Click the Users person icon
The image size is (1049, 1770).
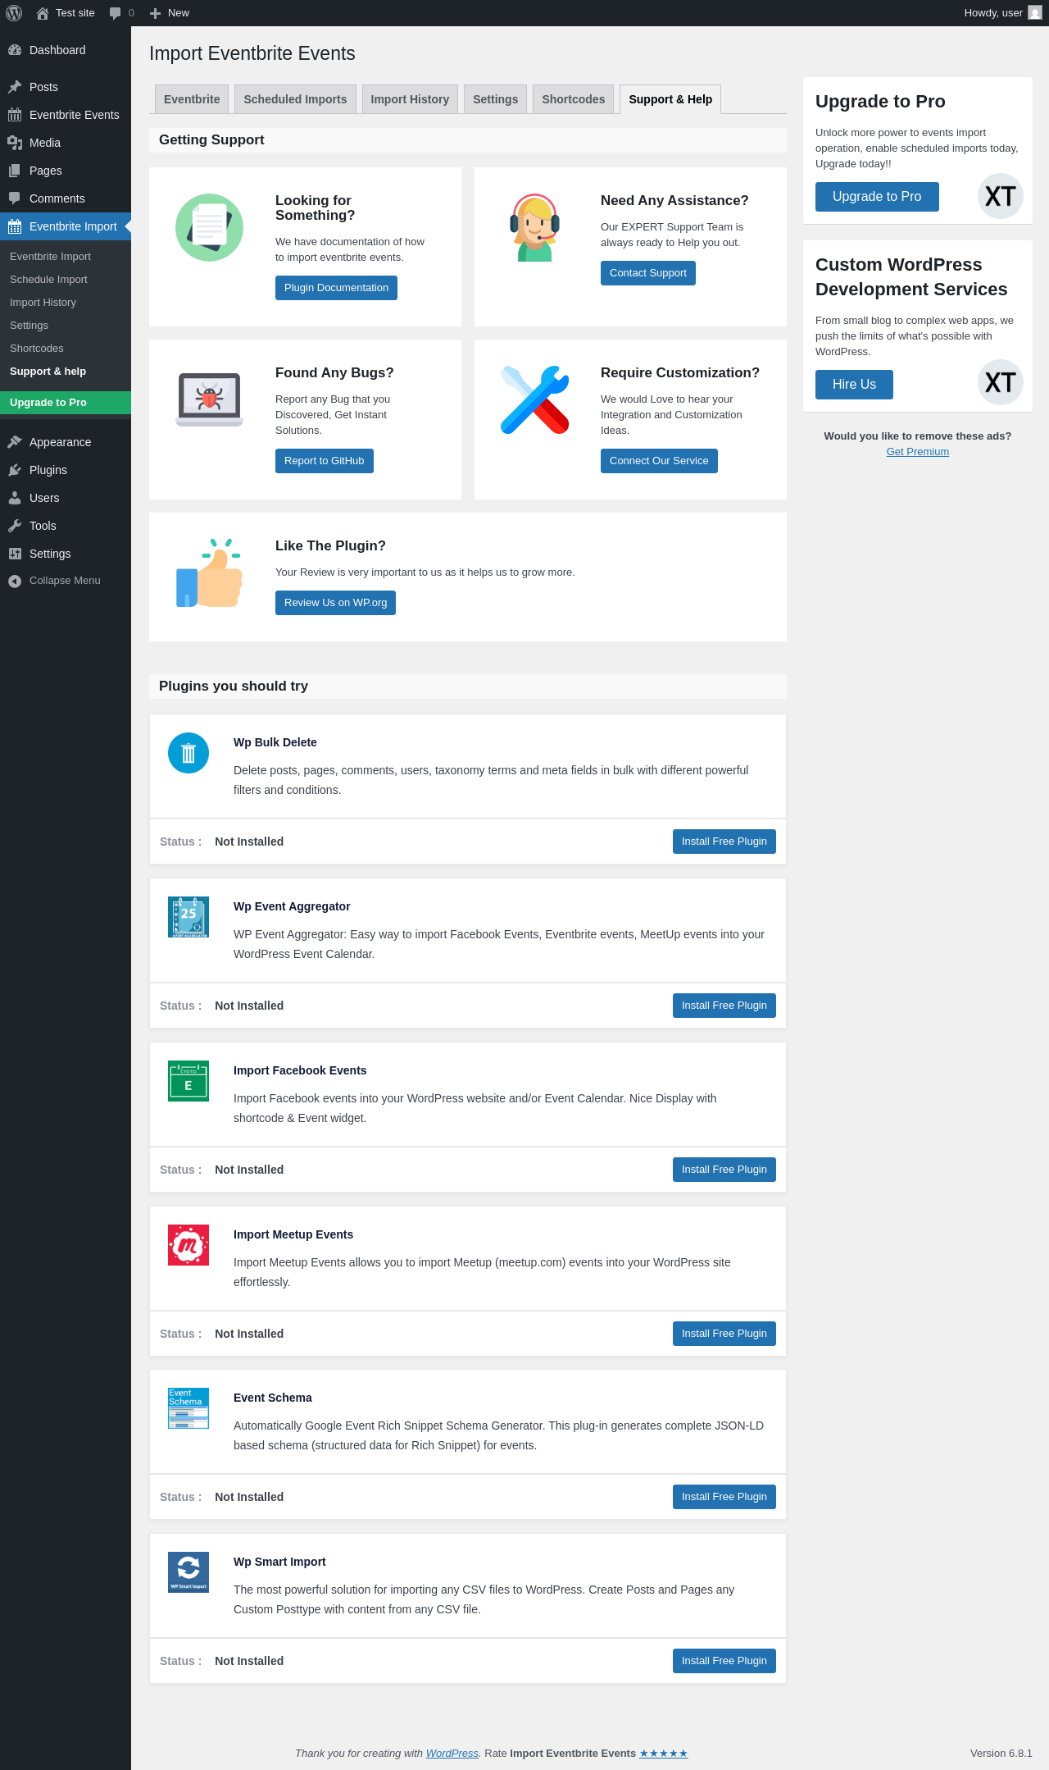click(15, 498)
